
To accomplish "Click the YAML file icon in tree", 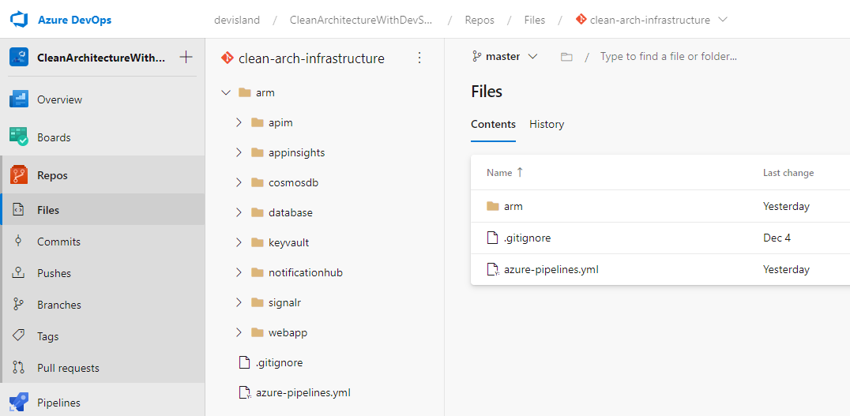I will (x=246, y=392).
